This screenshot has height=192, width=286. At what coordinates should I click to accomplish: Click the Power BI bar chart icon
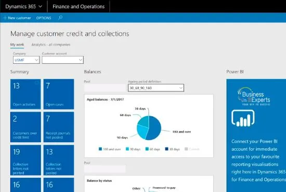click(243, 118)
